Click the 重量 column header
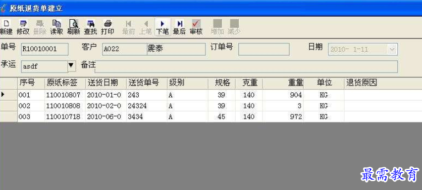Viewport: 422px width, 190px height. tap(283, 83)
